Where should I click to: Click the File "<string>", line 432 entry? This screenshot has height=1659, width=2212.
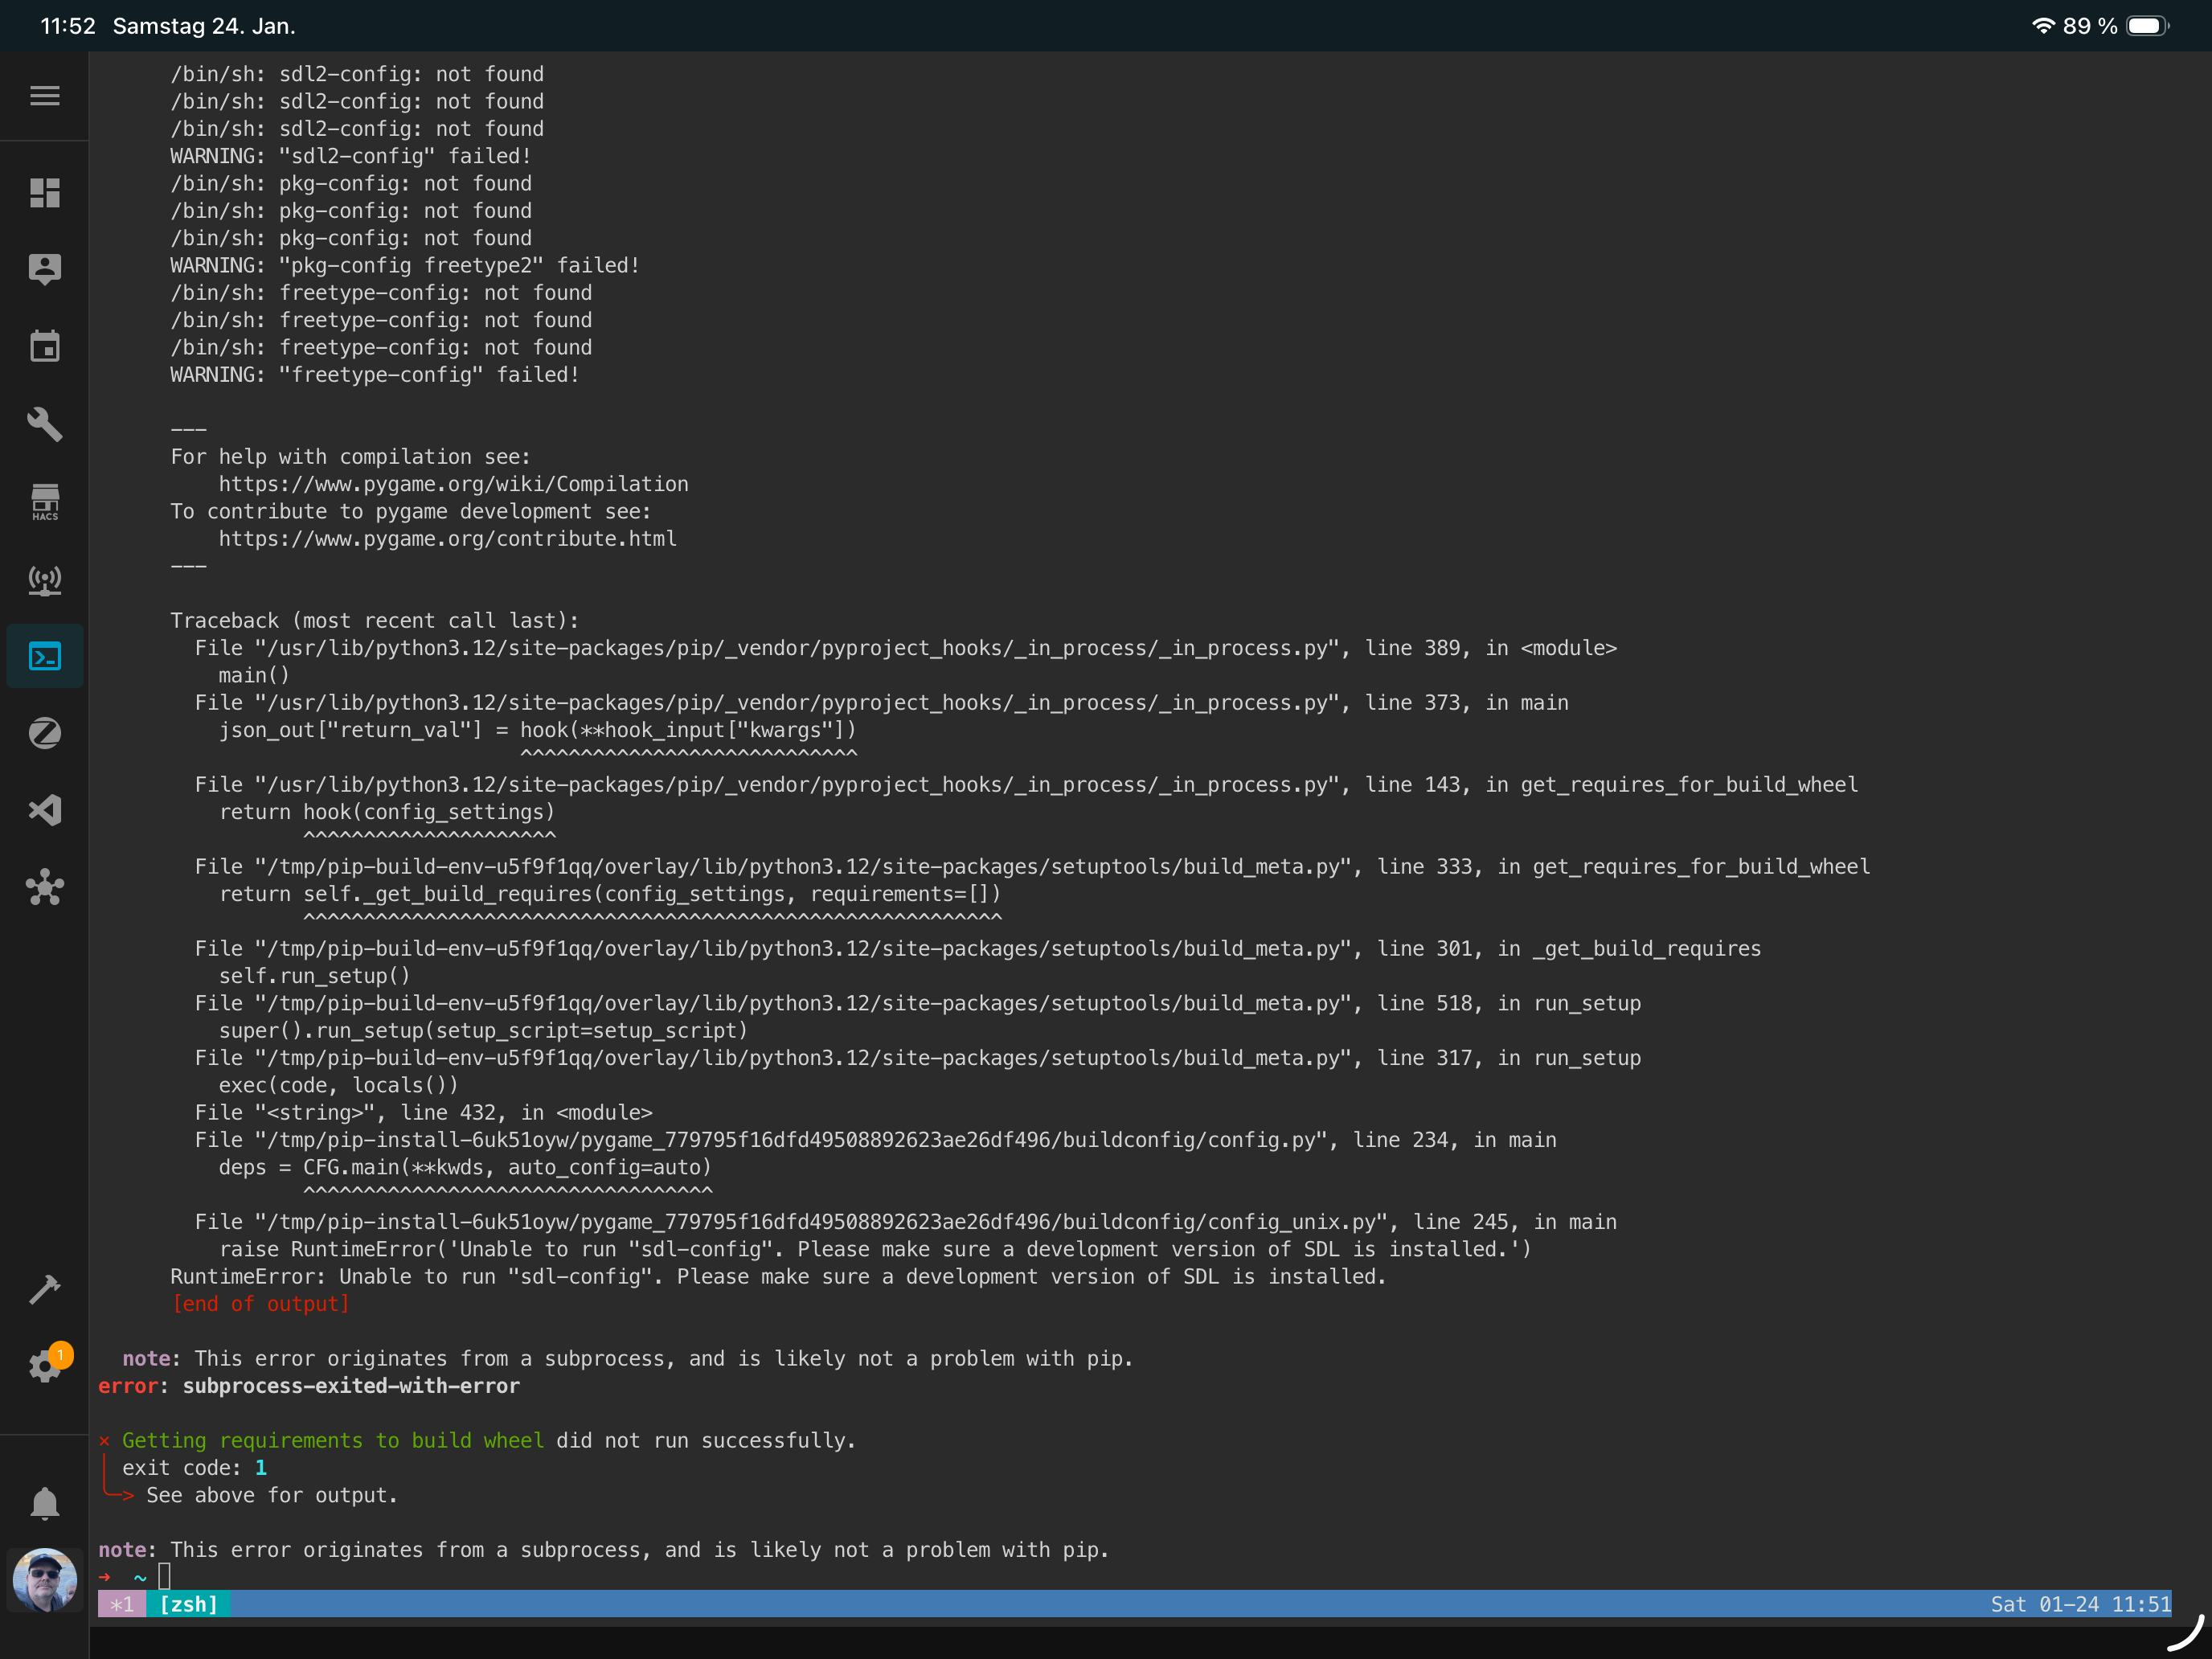(x=423, y=1112)
